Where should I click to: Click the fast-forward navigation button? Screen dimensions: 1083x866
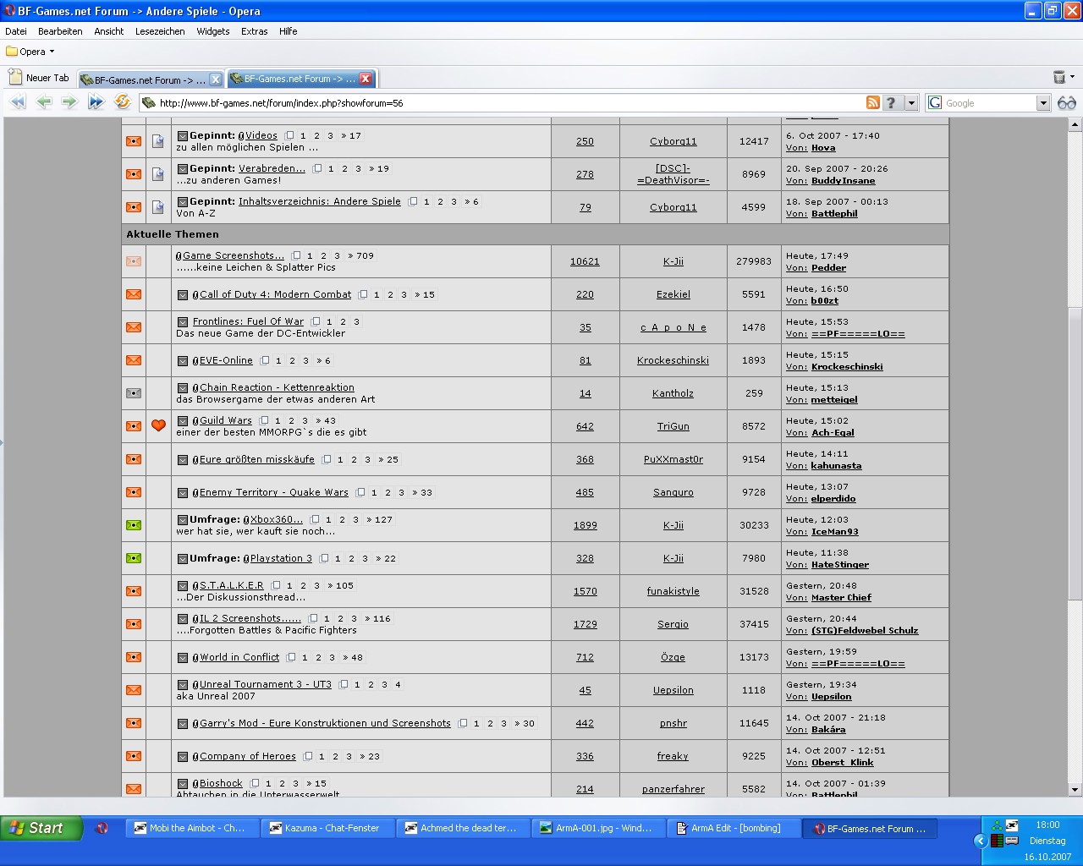96,102
